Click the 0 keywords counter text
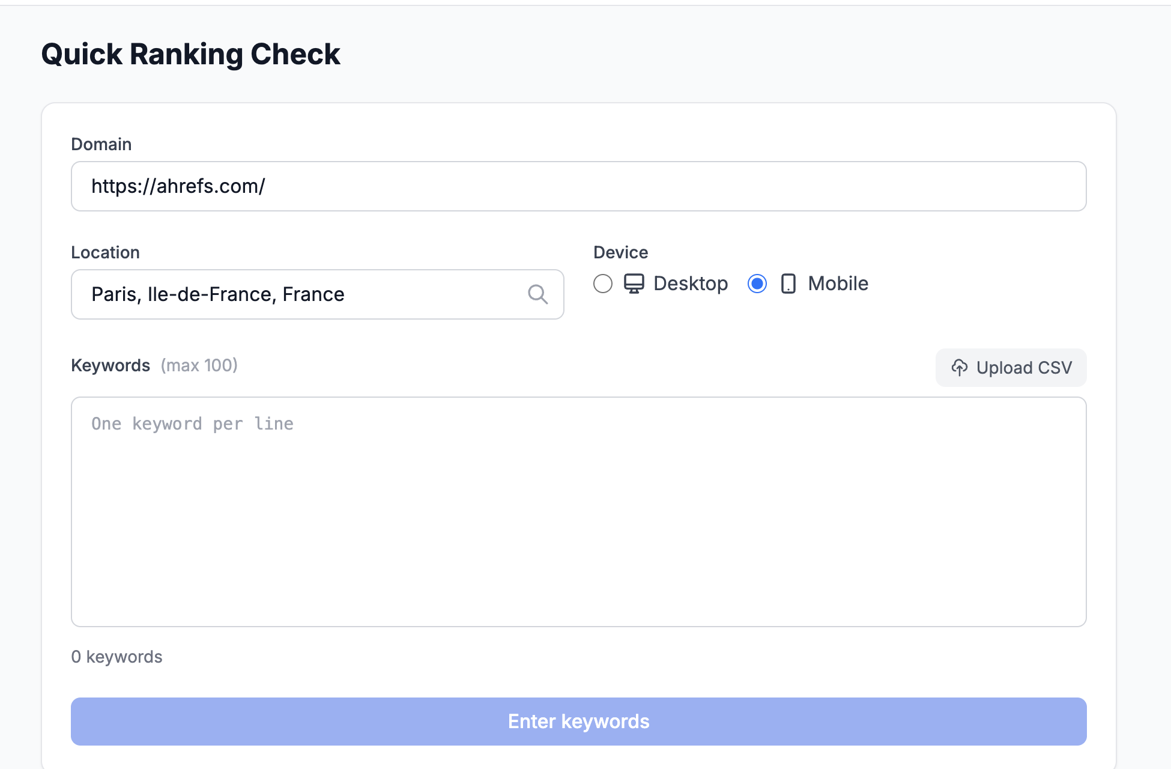The height and width of the screenshot is (769, 1171). (116, 656)
